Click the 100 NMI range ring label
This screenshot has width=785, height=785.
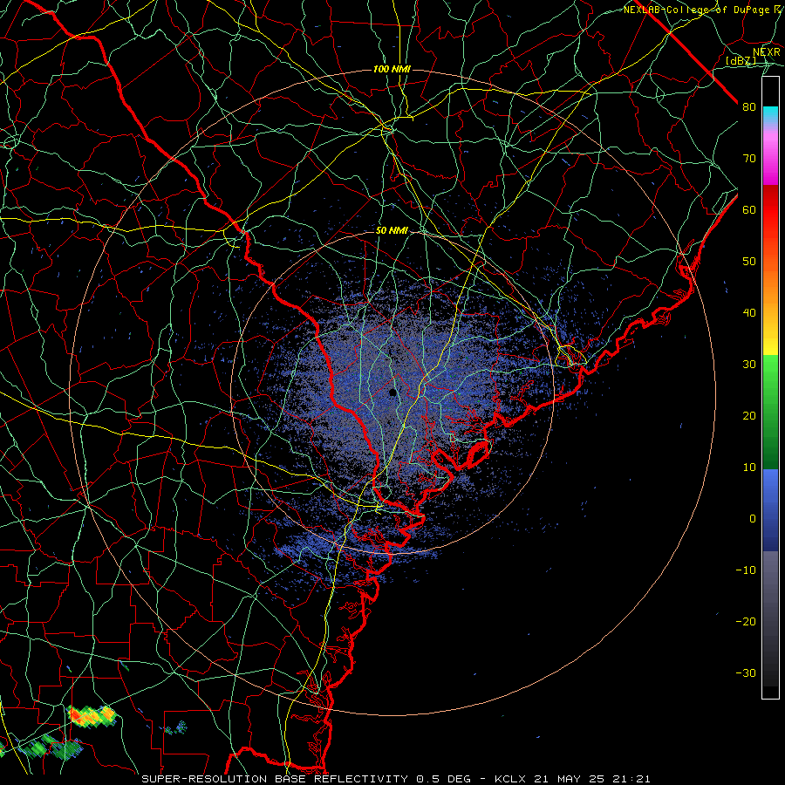pos(392,69)
